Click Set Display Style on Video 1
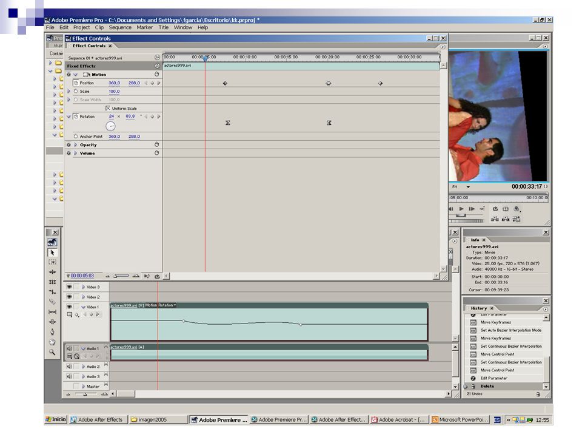Image resolution: width=582 pixels, height=437 pixels. 69,315
